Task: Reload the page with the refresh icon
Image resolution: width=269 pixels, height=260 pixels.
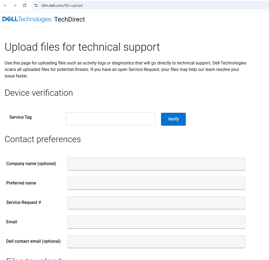Action: (x=25, y=5)
